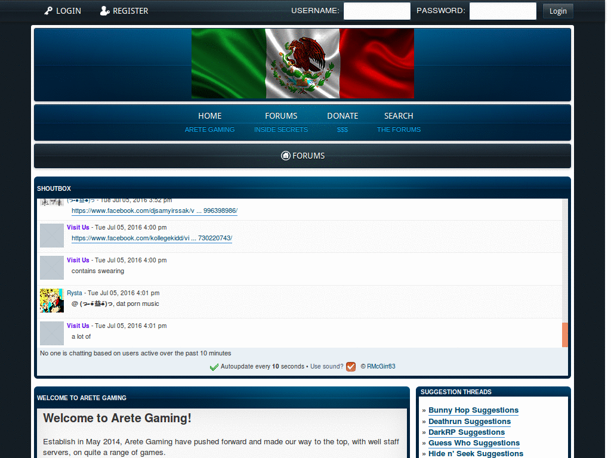Image resolution: width=611 pixels, height=458 pixels.
Task: Click the LOGIN text link
Action: tap(69, 11)
